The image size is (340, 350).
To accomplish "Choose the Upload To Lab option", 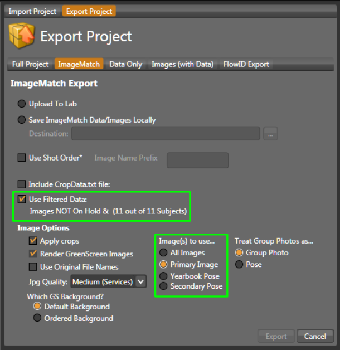I will 22,104.
